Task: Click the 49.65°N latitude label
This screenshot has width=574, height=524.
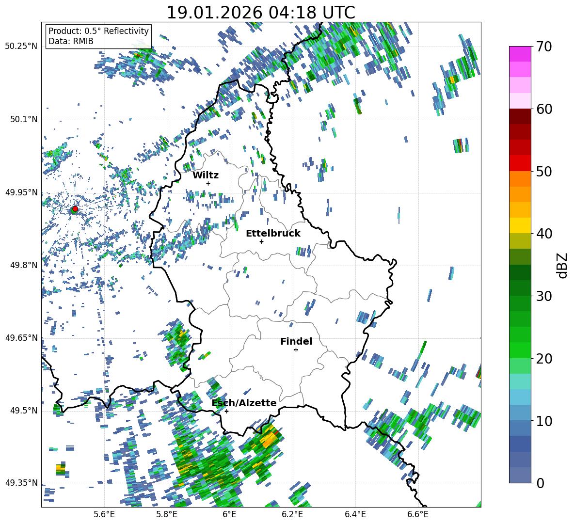Action: tap(21, 338)
